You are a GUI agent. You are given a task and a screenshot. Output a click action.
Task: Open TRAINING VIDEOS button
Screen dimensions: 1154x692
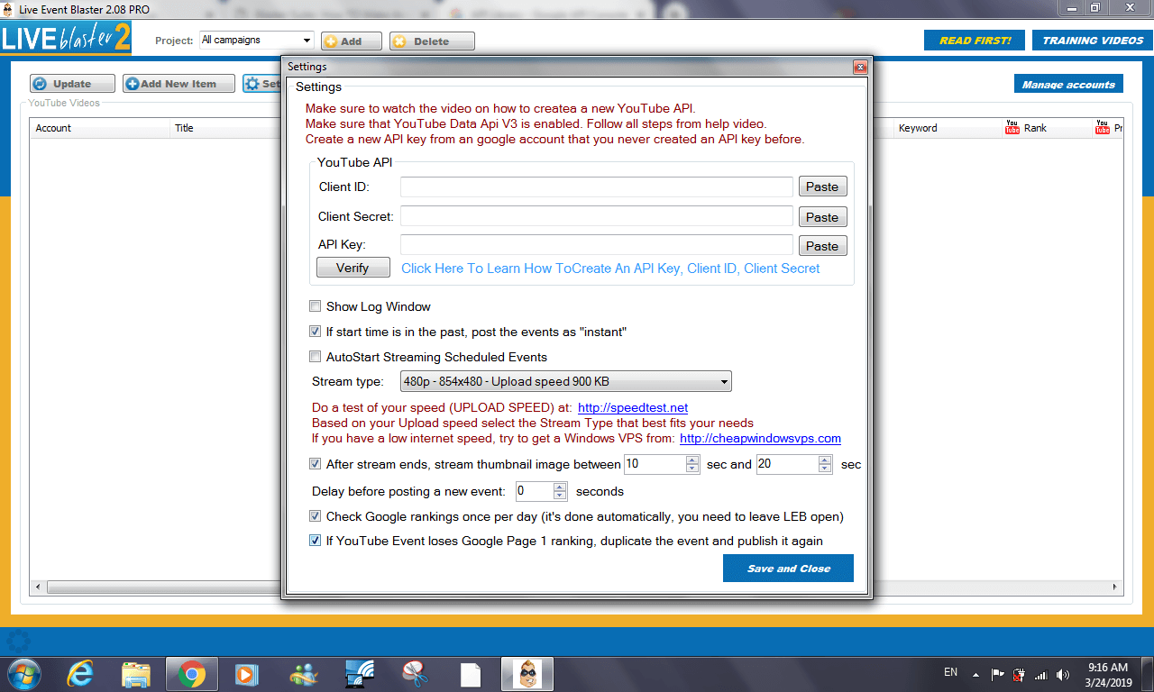[1093, 41]
